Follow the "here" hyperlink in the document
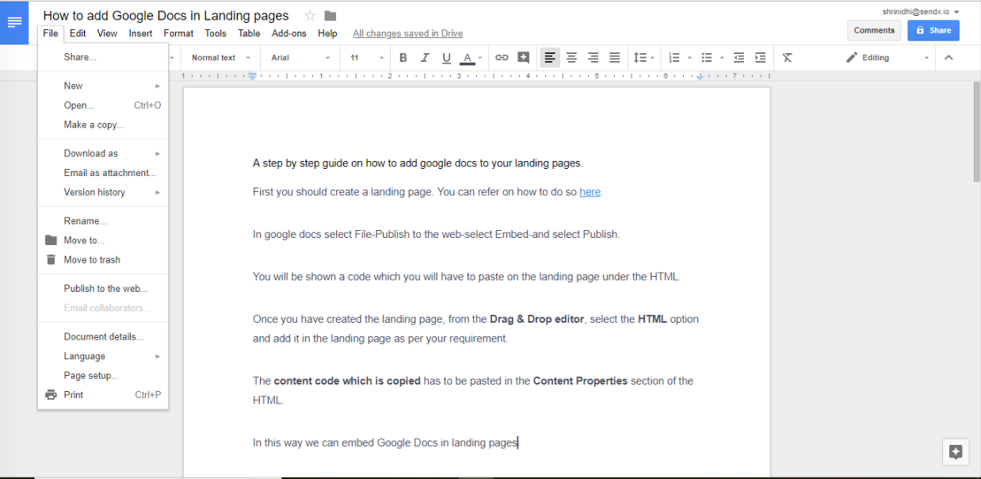The width and height of the screenshot is (981, 479). point(590,192)
